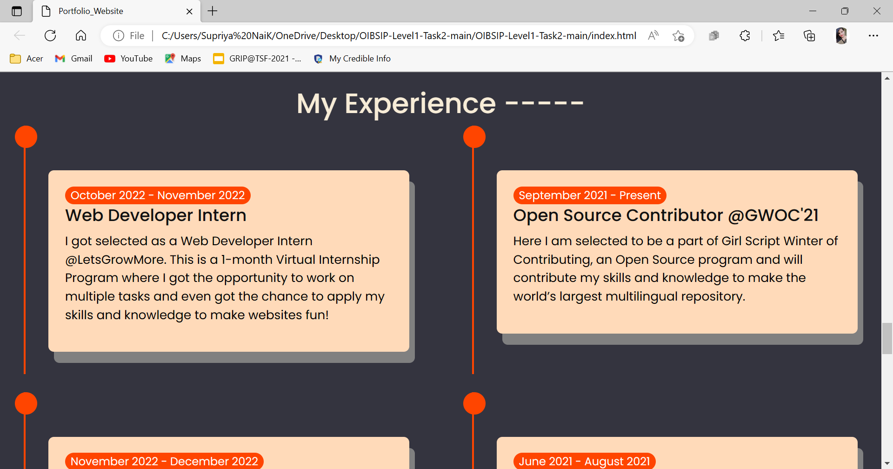Open the Favorites panel icon
Screen dimensions: 893x469
(779, 35)
